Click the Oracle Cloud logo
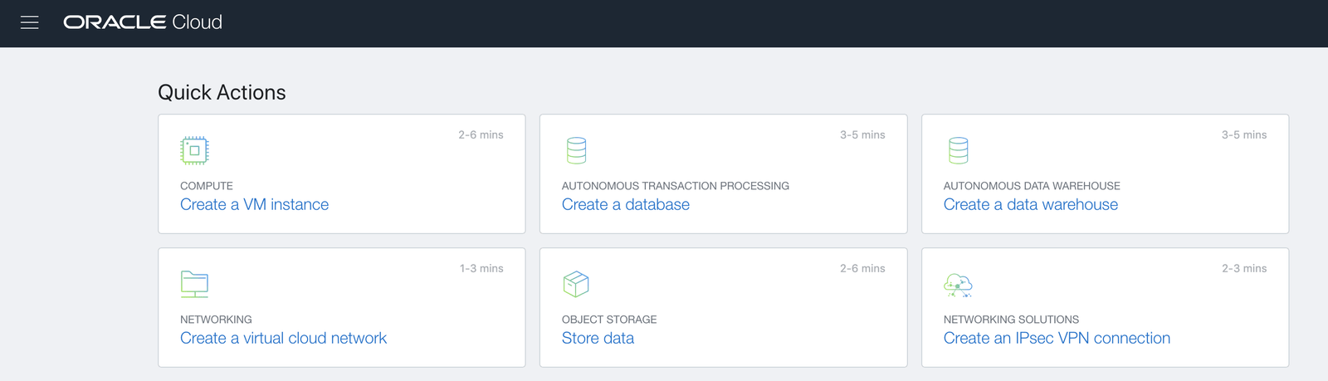The width and height of the screenshot is (1328, 381). tap(143, 22)
